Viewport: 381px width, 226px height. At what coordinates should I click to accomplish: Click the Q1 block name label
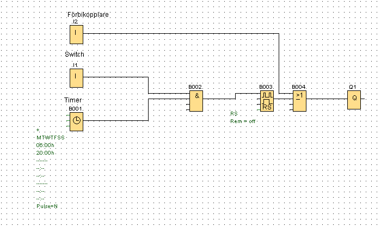(353, 87)
